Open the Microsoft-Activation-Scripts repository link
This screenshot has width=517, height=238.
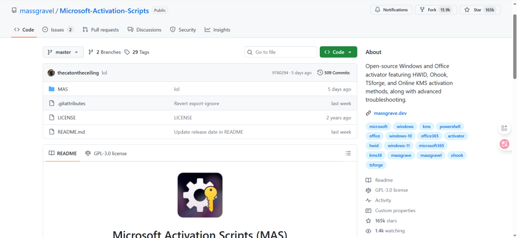pos(104,11)
